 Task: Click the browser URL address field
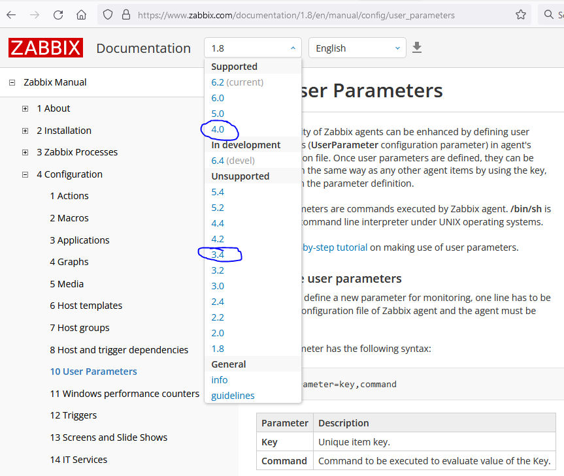pyautogui.click(x=314, y=14)
